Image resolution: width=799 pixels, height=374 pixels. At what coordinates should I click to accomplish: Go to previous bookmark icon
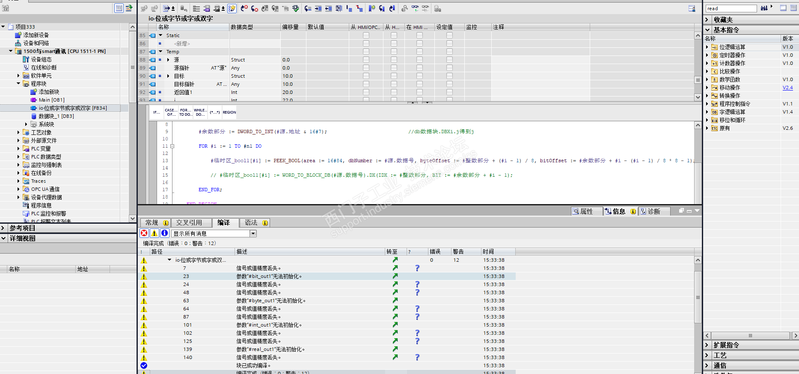392,9
